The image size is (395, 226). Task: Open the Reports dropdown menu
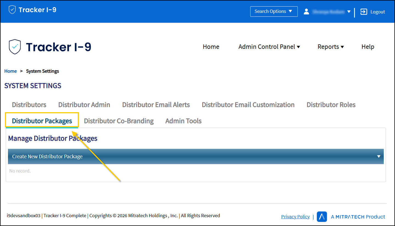click(x=330, y=47)
